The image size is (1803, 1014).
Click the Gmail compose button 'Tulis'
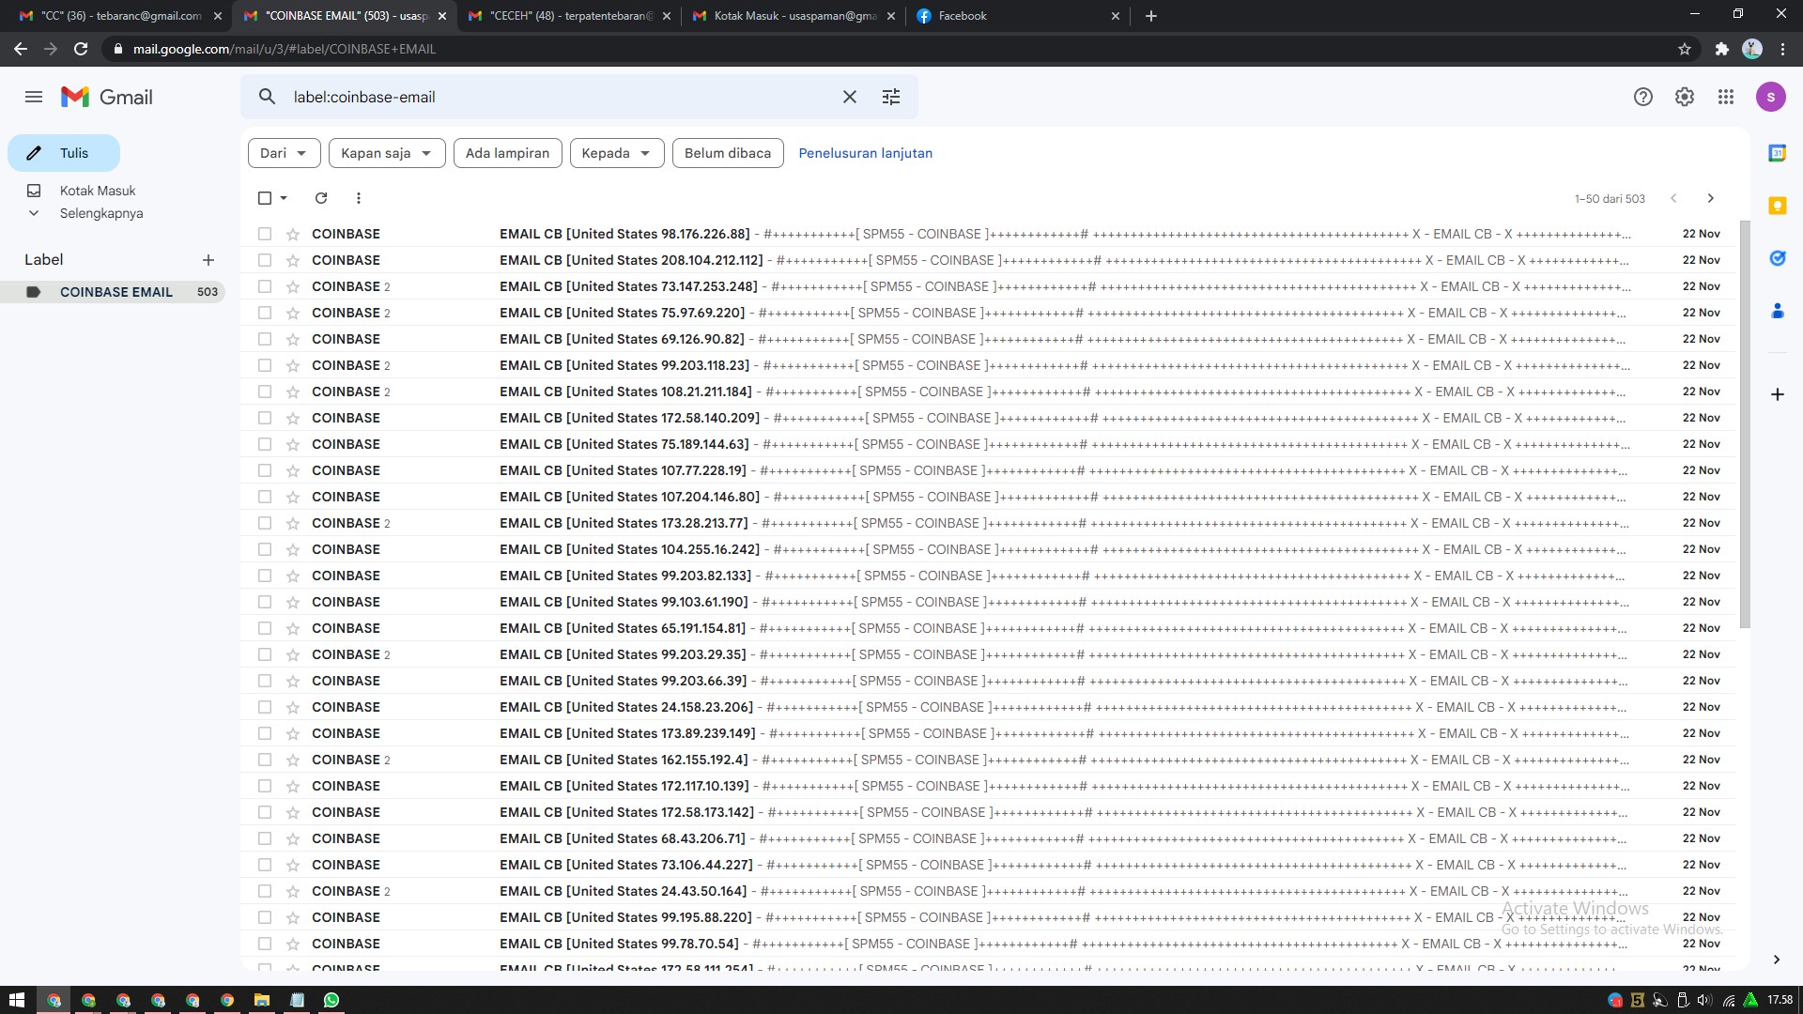(x=66, y=152)
